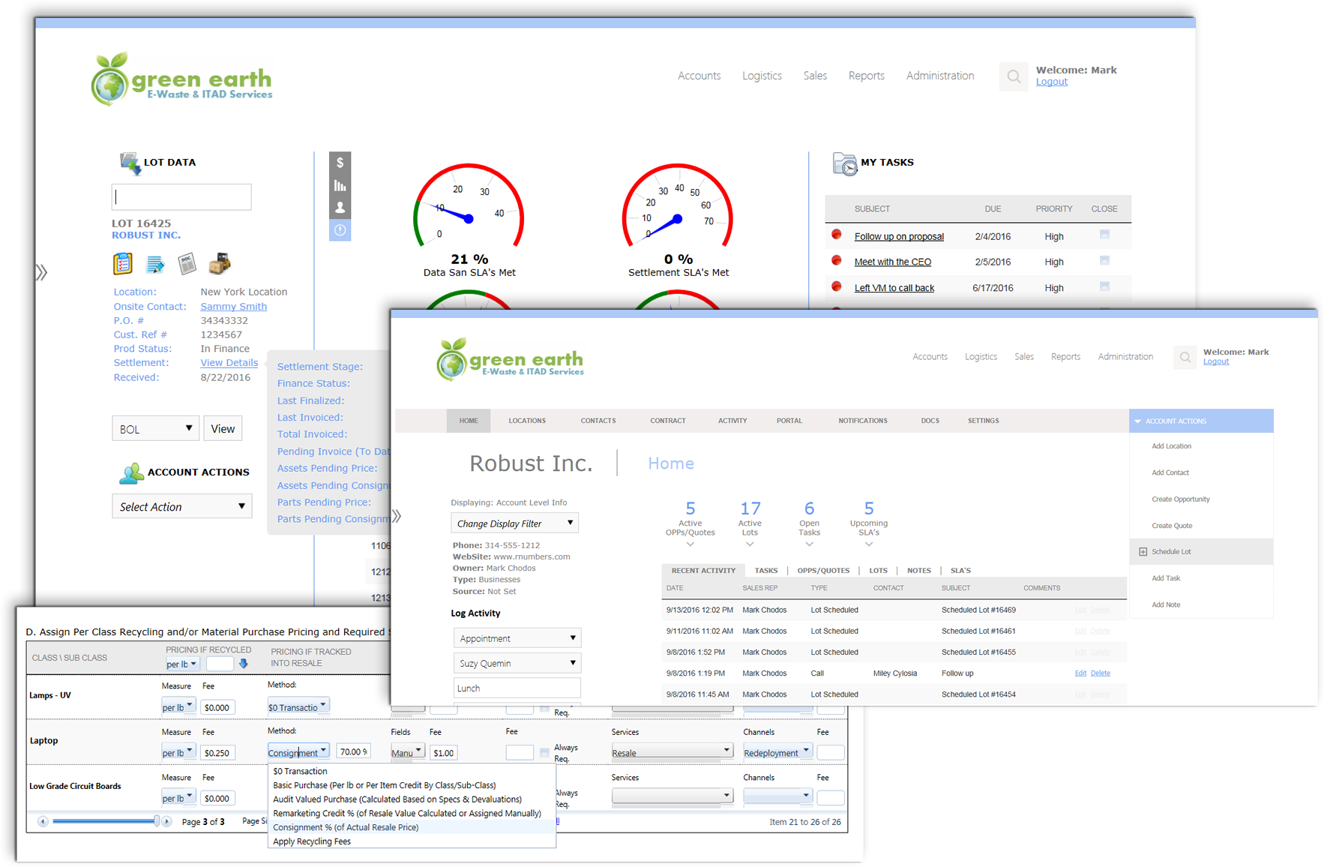Click the red priority dot for Follow up on proposal
Screen dimensions: 1324x867
(837, 235)
